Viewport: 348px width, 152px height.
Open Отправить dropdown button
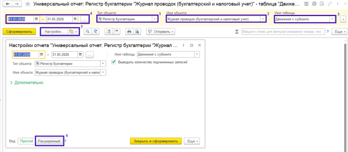tap(160, 31)
